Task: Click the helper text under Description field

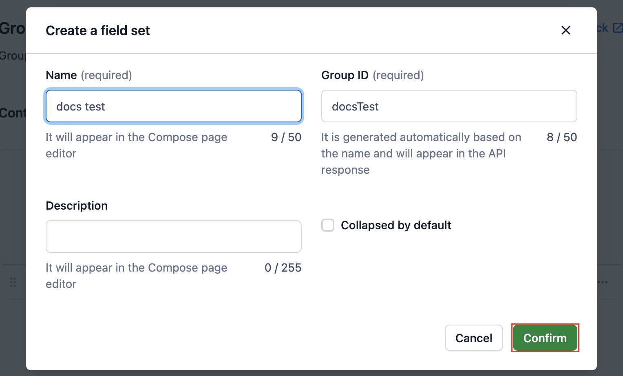Action: point(136,276)
